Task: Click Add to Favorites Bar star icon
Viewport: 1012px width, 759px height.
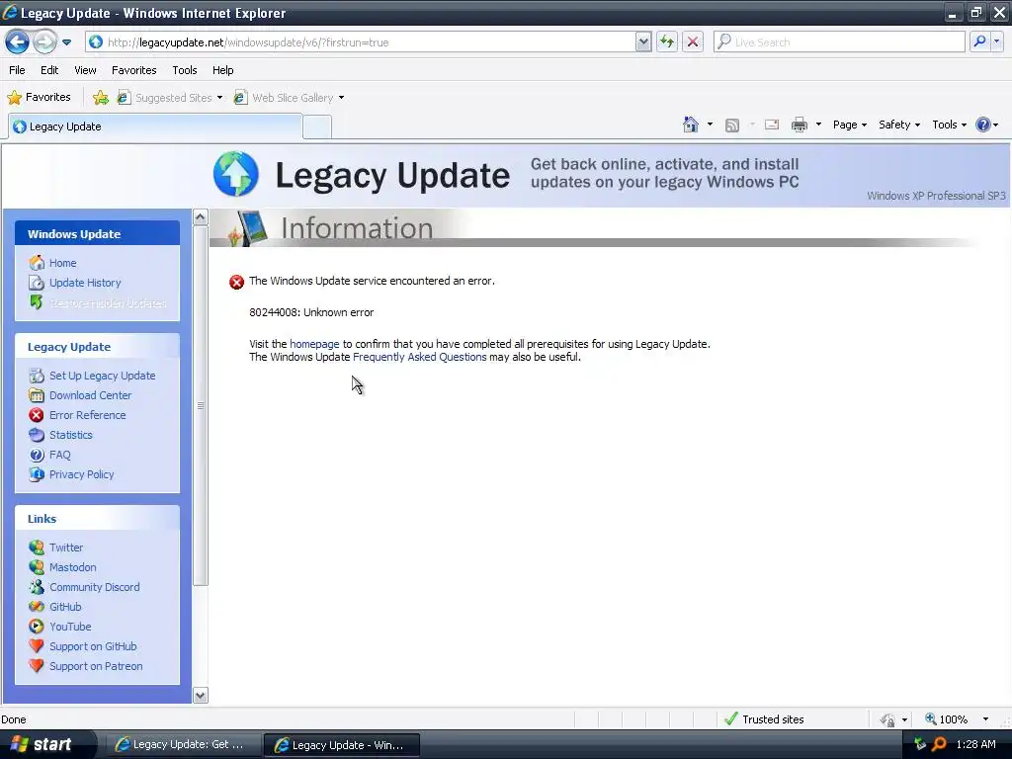Action: click(101, 98)
